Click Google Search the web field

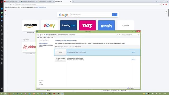(x=91, y=15)
